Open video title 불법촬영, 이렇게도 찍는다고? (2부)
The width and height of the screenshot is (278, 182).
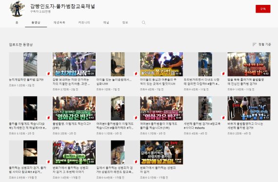72,126
